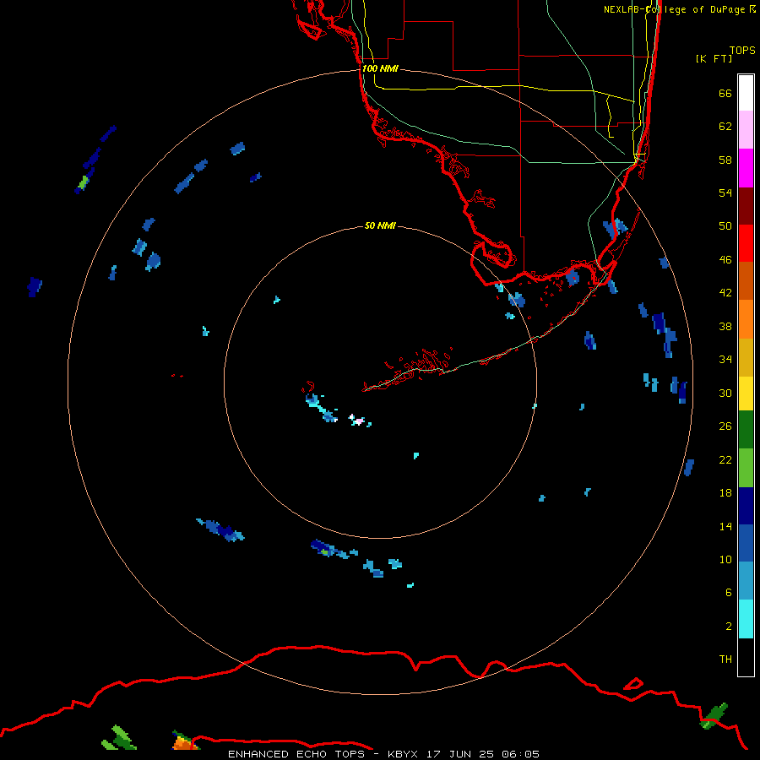Click the "100 NMI" range ring label
760x760 pixels.
[x=380, y=69]
